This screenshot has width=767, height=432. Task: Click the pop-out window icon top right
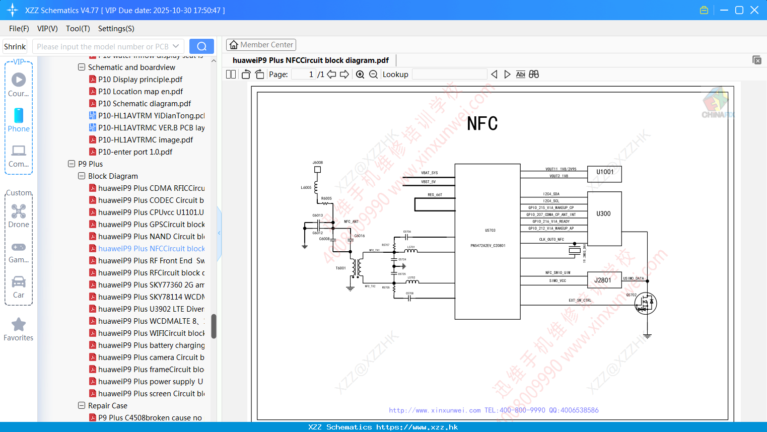(756, 60)
